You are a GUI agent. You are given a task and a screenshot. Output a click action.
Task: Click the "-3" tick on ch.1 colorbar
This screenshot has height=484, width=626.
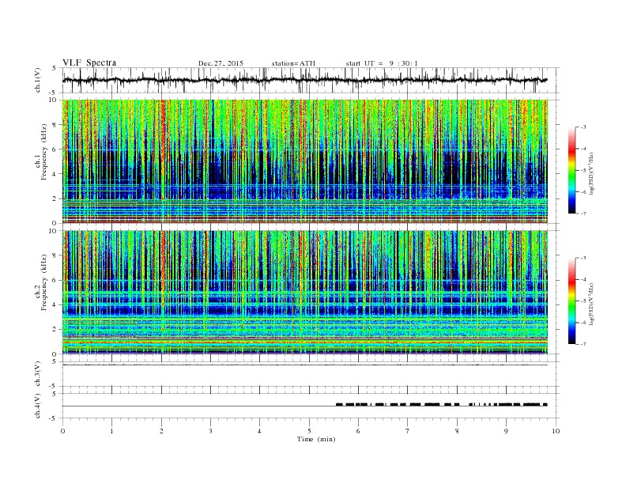(583, 127)
